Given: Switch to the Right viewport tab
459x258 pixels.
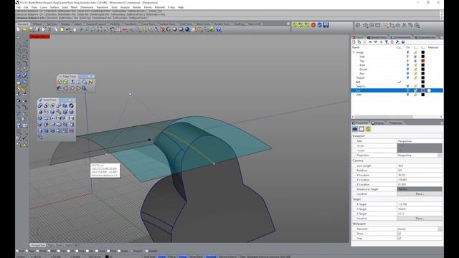Looking at the screenshot, I should (69, 245).
